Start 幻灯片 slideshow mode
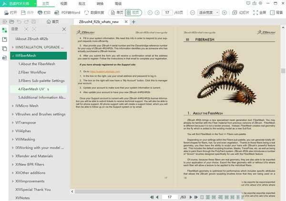 (x=235, y=12)
